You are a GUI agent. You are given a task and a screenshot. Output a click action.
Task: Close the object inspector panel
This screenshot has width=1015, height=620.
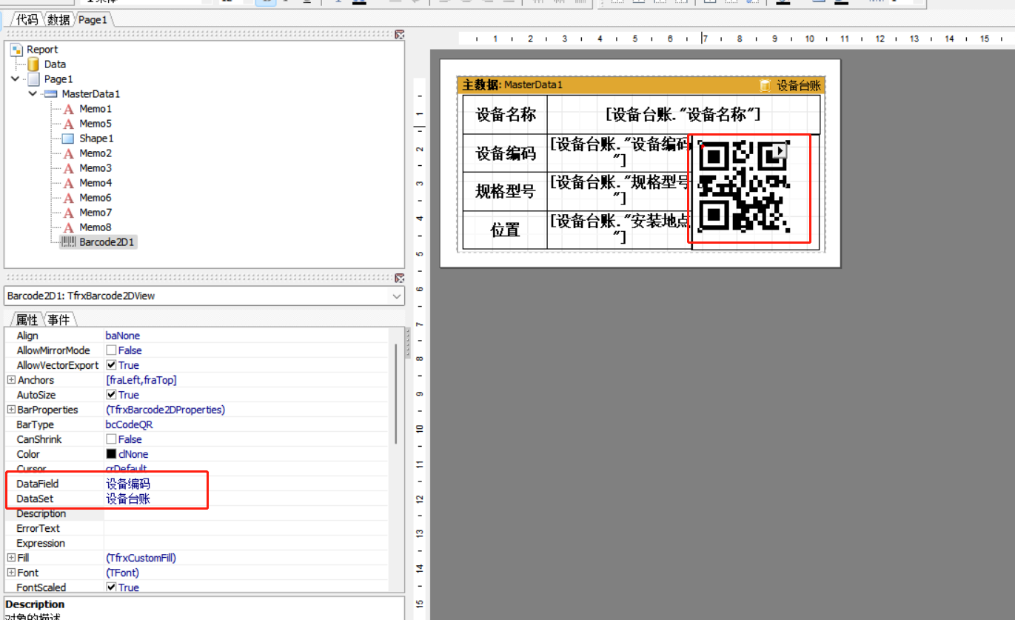[x=400, y=279]
